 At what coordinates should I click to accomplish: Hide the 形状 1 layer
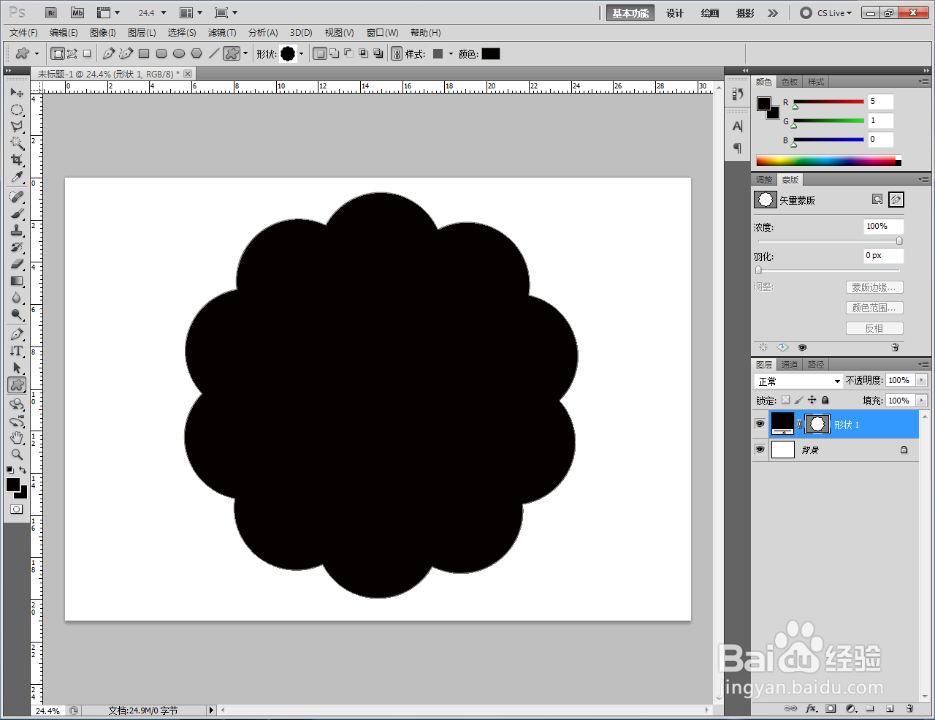[x=760, y=424]
